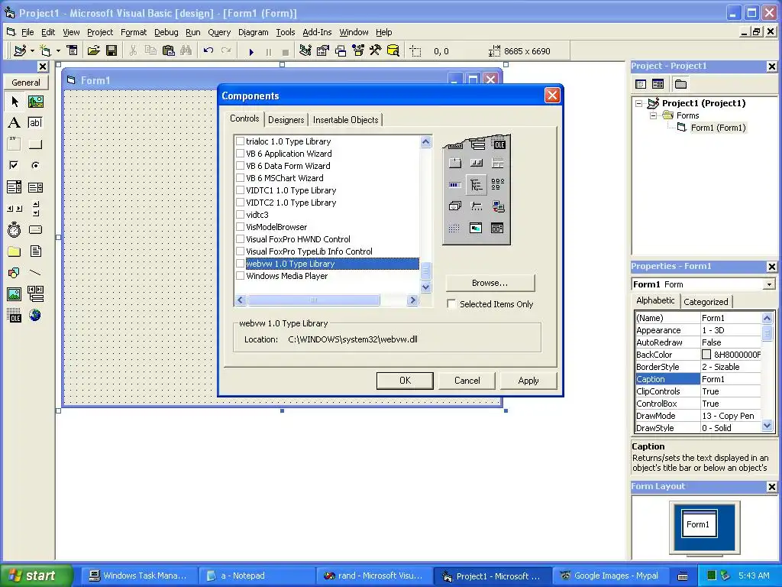This screenshot has height=587, width=782.
Task: Start the program with Run arrow
Action: (x=251, y=51)
